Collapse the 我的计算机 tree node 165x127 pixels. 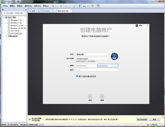[4, 18]
